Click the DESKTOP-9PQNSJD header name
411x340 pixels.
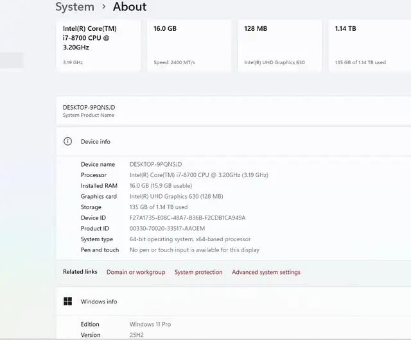[x=89, y=107]
